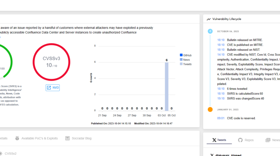
Task: Click the GitHub icon on Repos tab
Action: (x=240, y=140)
